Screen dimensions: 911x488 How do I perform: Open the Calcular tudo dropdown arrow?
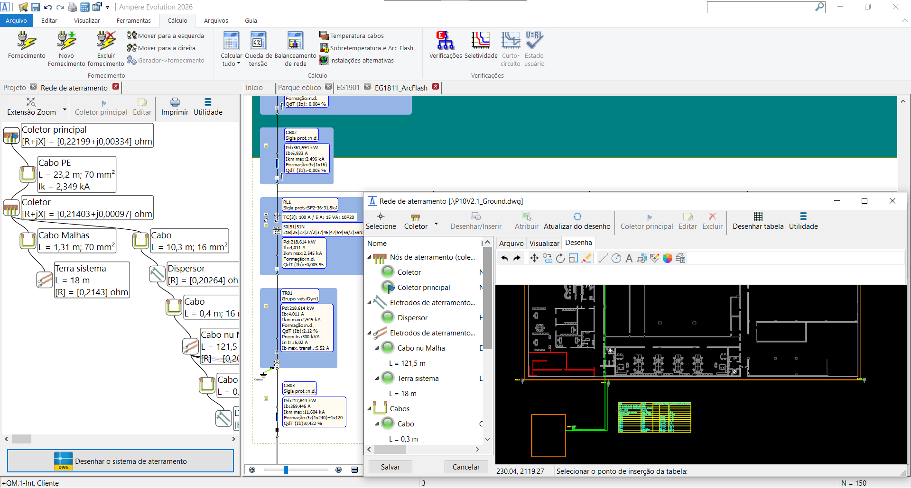point(239,63)
